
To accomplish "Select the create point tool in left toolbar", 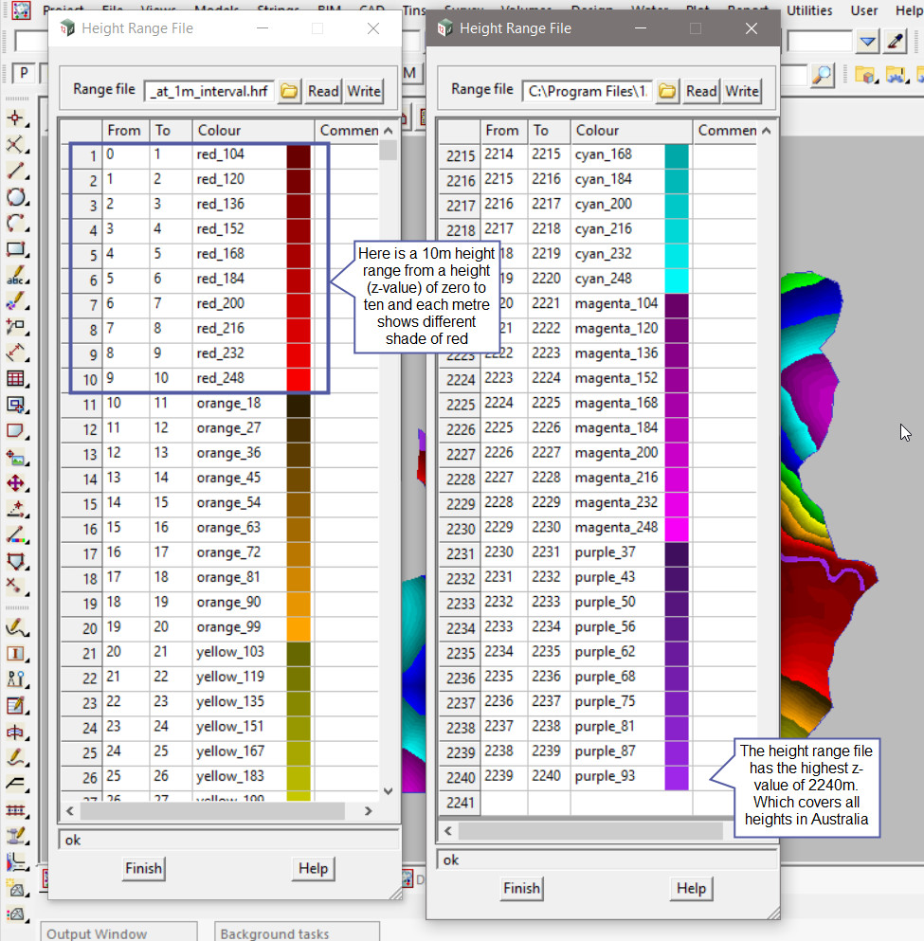I will coord(15,118).
